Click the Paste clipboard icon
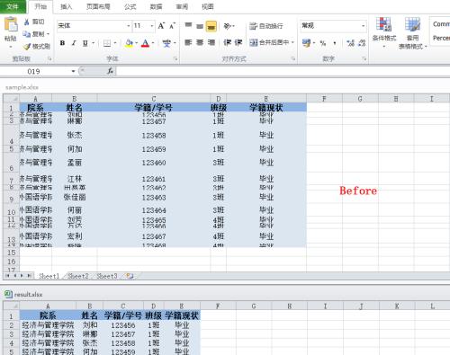The image size is (450, 355). click(11, 25)
